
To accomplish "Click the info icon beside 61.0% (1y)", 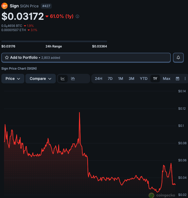I will [x=77, y=16].
